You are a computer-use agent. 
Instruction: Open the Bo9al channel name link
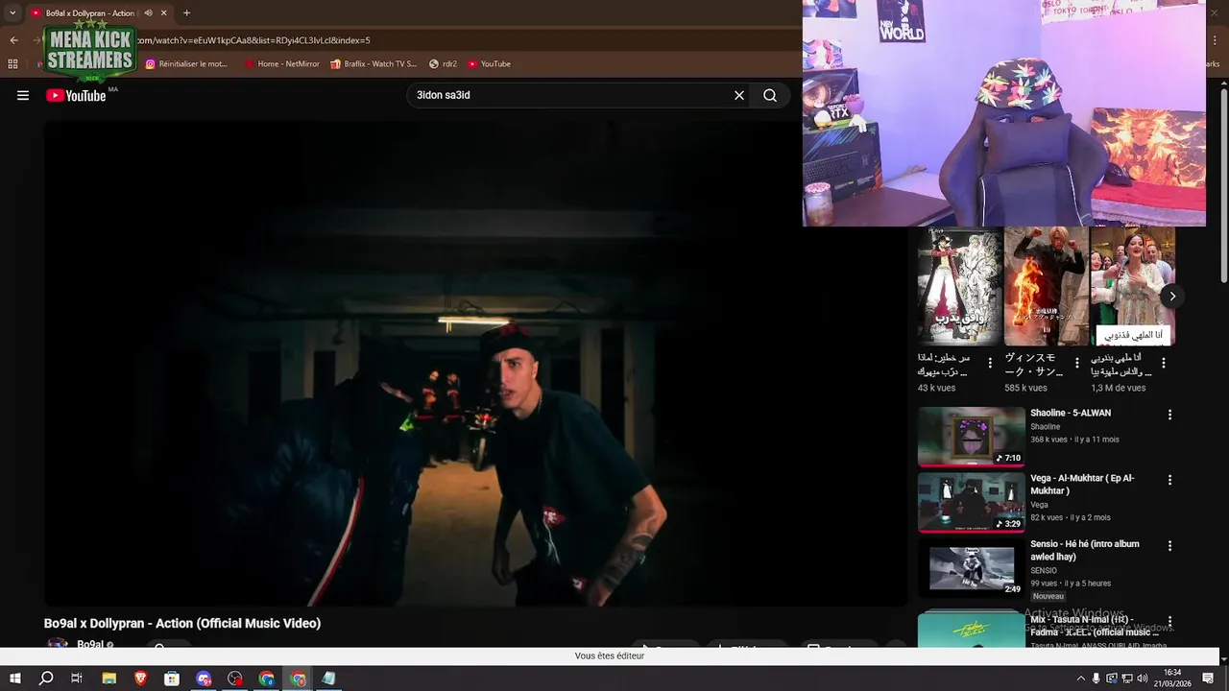(x=90, y=645)
